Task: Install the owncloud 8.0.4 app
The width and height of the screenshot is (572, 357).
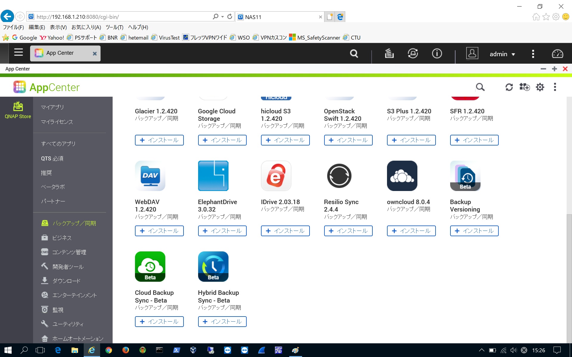Action: tap(411, 231)
